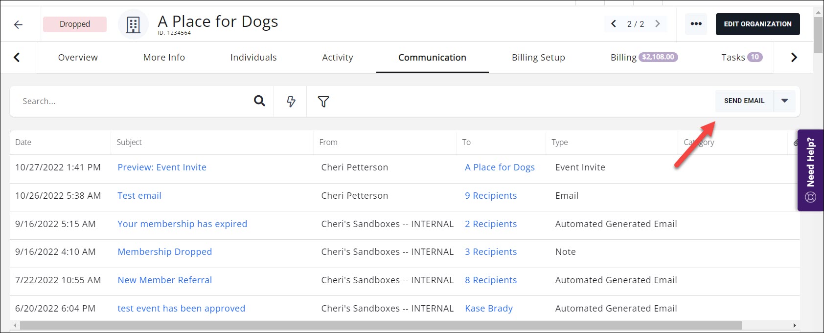Click the horizontal scrollbar at bottom
Screen dimensions: 824x333
381,326
